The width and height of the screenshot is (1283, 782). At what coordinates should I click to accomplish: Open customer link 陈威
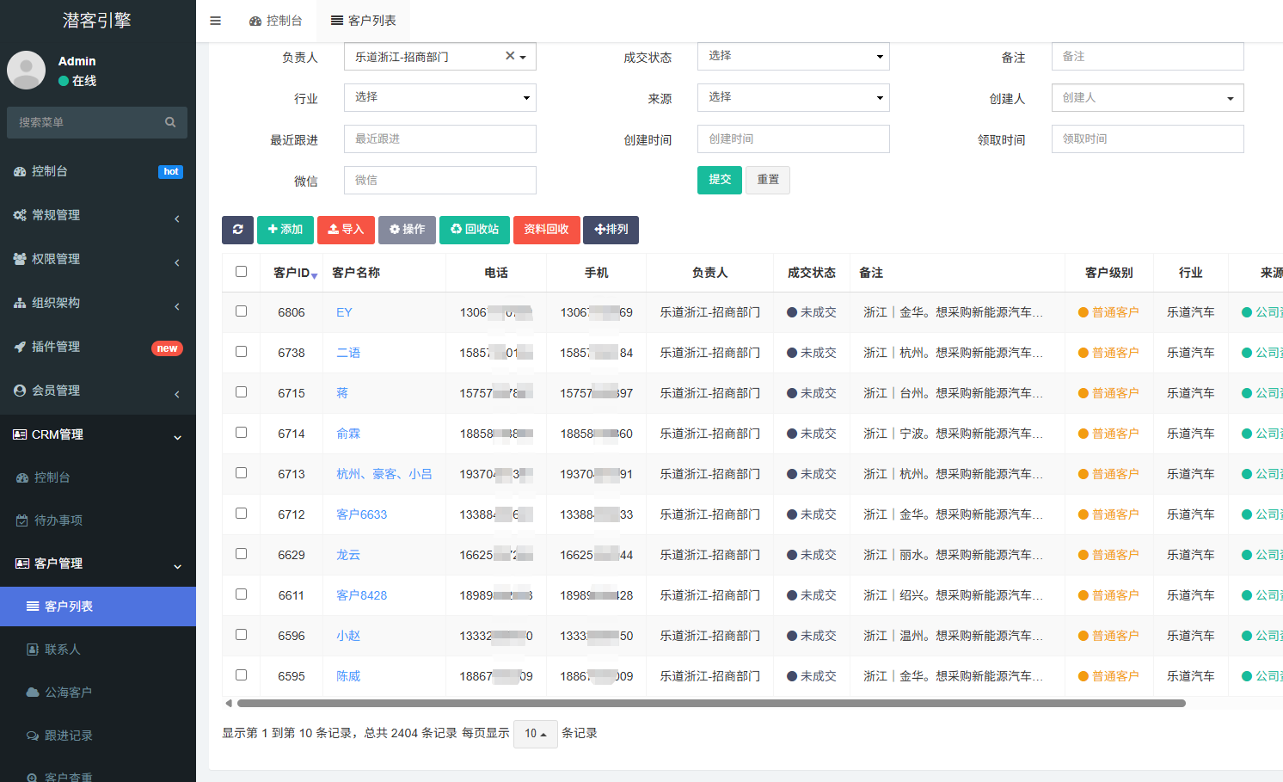tap(348, 676)
